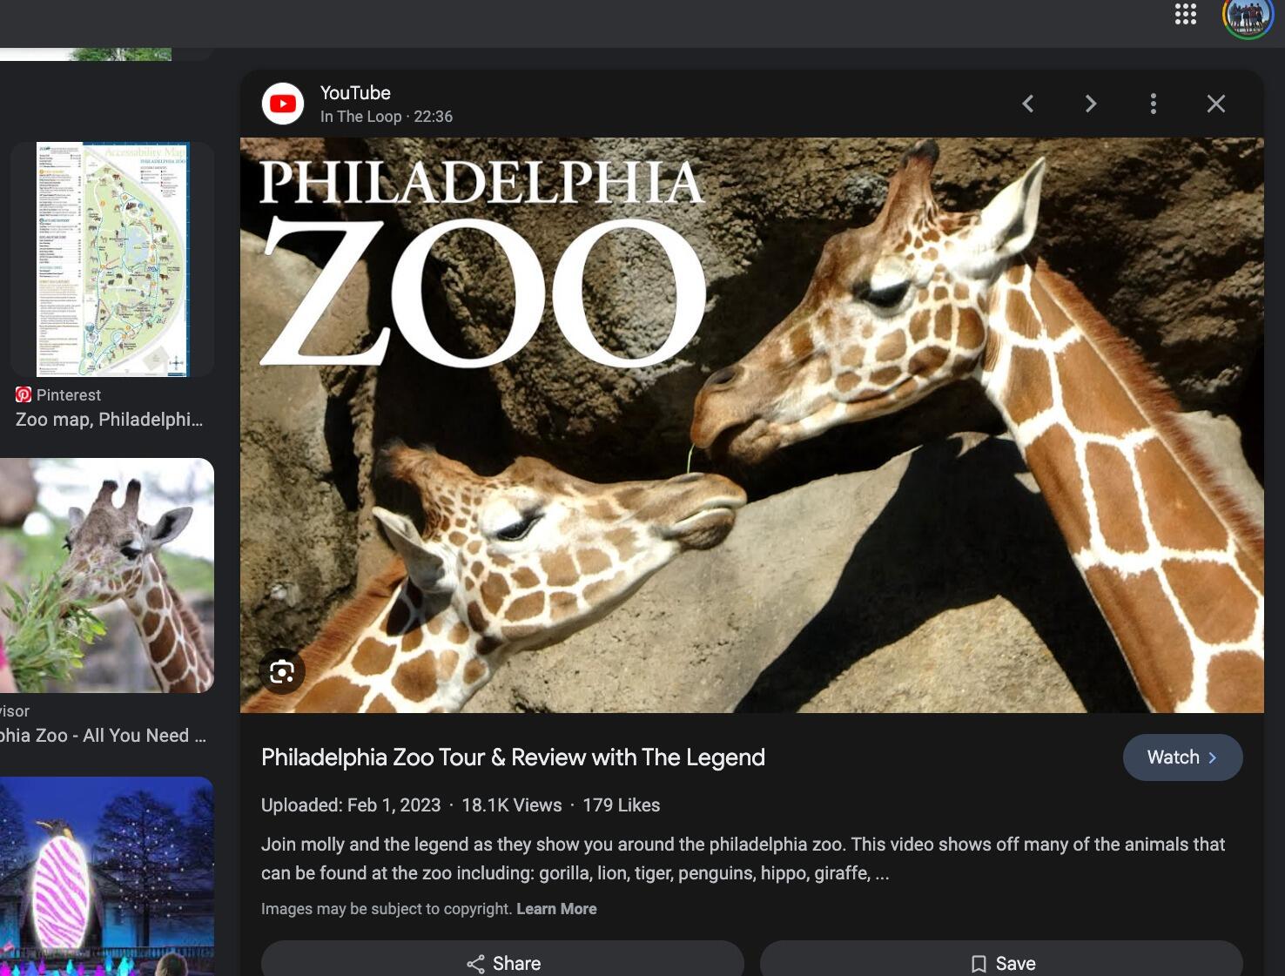1285x976 pixels.
Task: Click the 'Join molly and the legend' description
Action: click(743, 858)
